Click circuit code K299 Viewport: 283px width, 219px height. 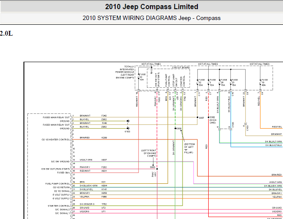point(104,138)
